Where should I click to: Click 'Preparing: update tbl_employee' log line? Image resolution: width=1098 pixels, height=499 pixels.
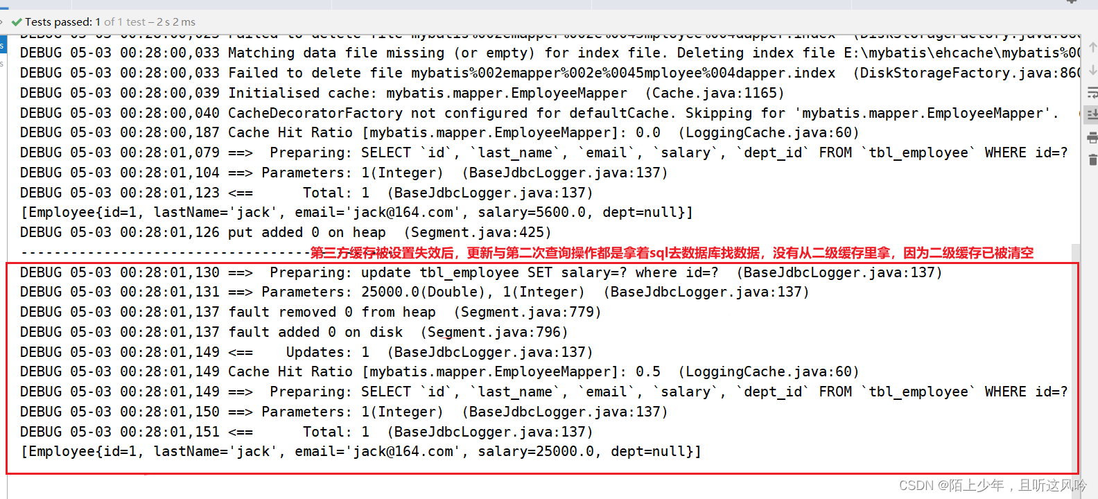(481, 273)
